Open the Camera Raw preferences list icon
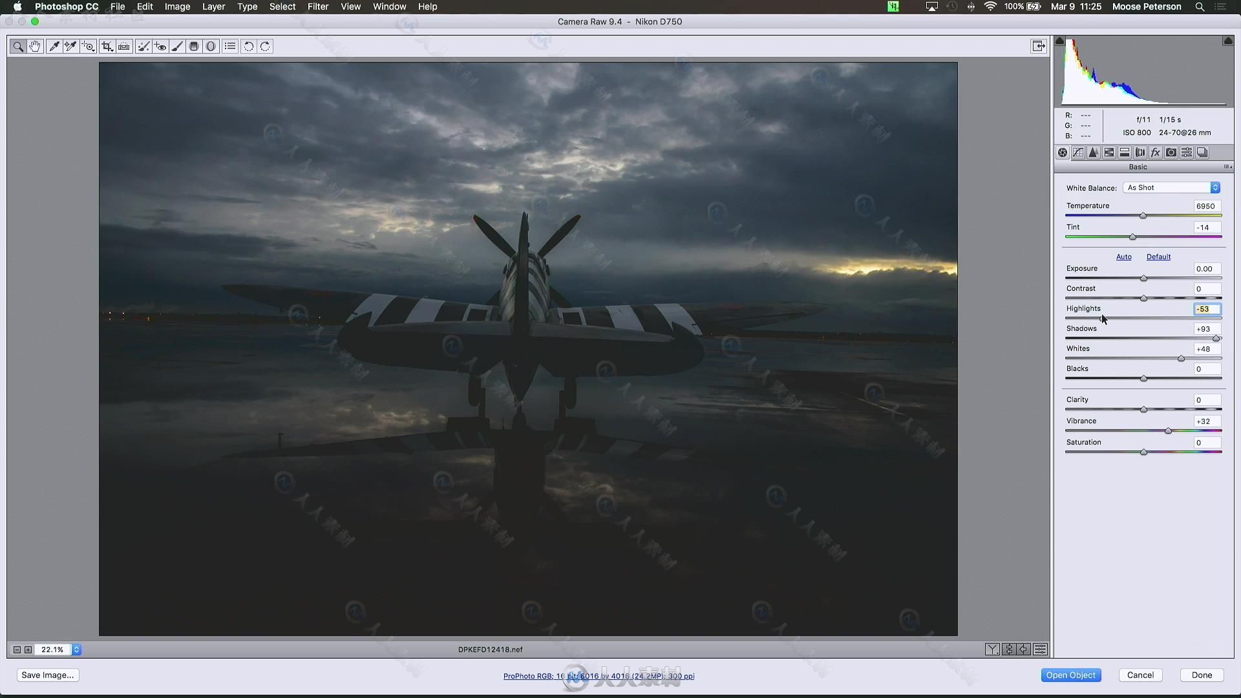Image resolution: width=1241 pixels, height=698 pixels. (x=230, y=47)
